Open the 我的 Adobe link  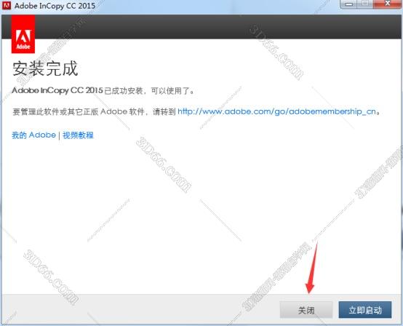(x=33, y=135)
